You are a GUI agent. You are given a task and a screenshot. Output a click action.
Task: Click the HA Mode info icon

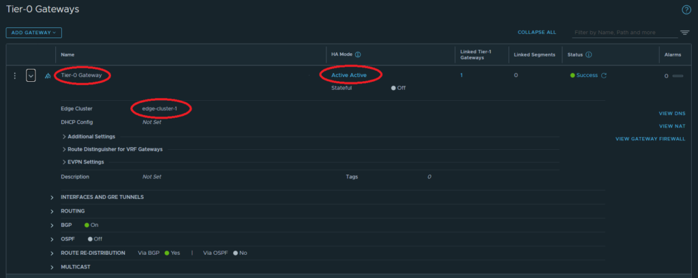(x=358, y=55)
